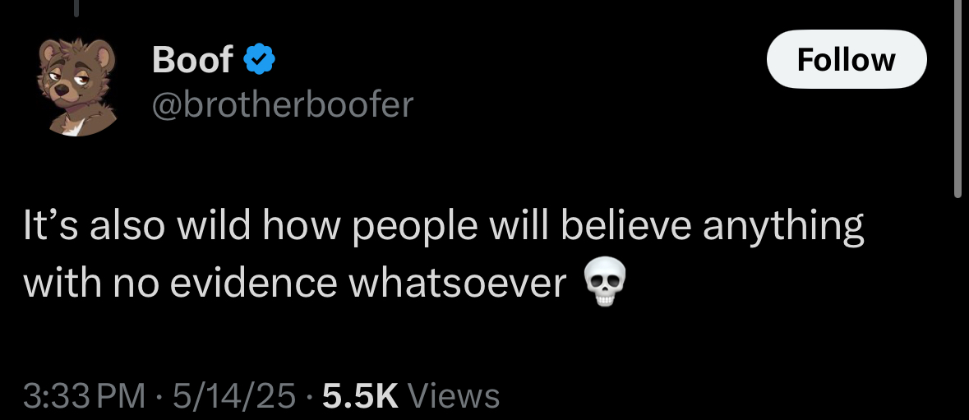Click the bold 5.5K view count
Image resolution: width=969 pixels, height=420 pixels.
tap(360, 396)
